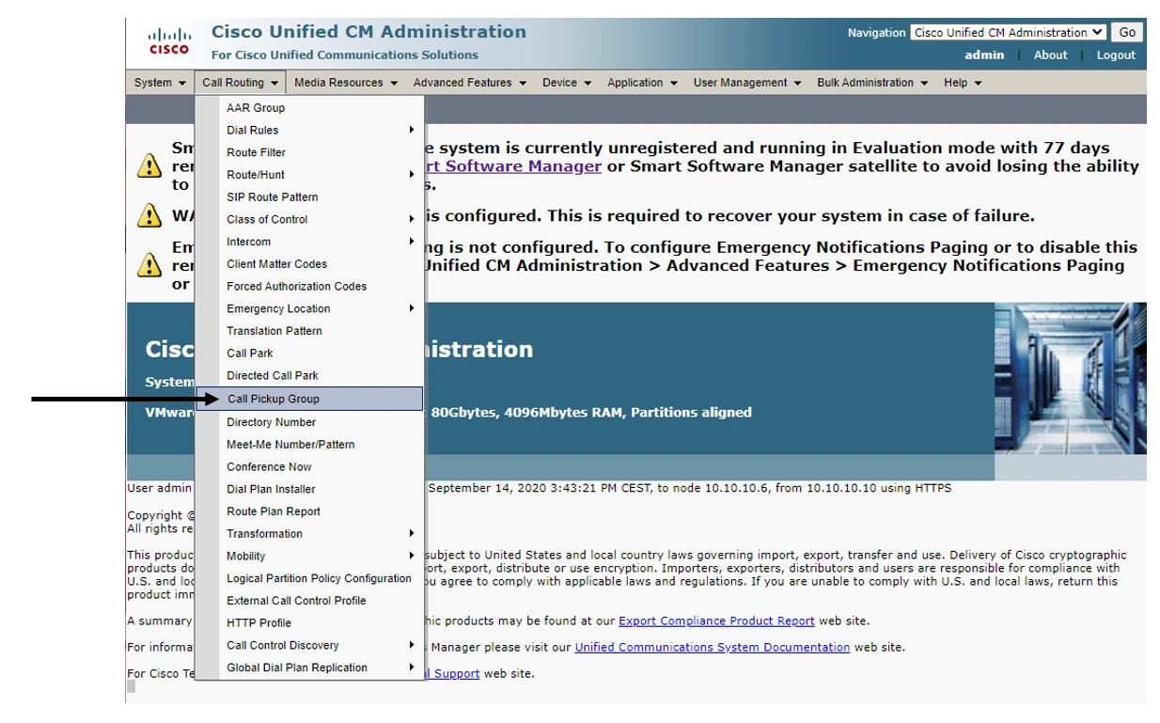
Task: Open the Device menu
Action: click(567, 83)
